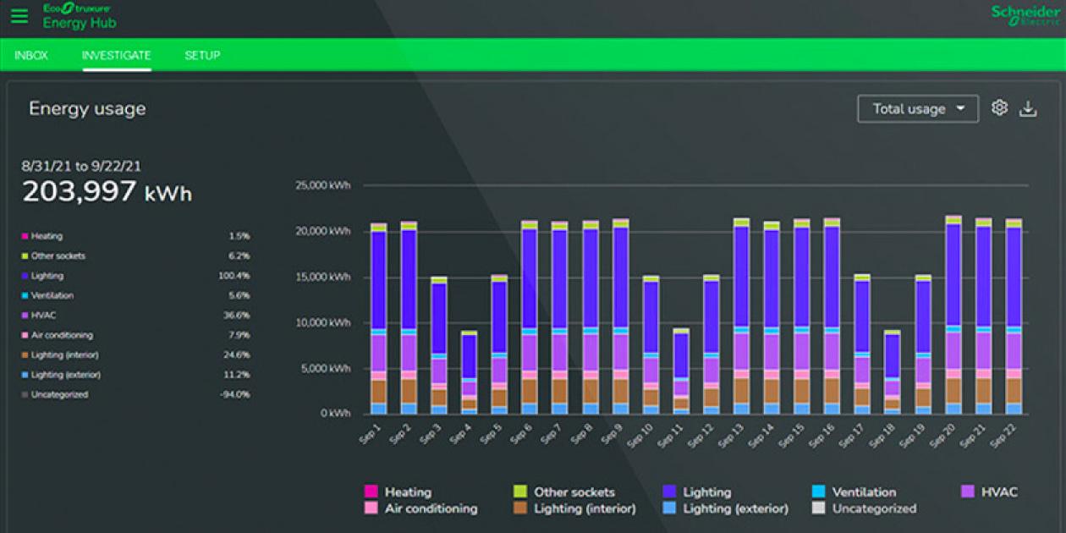Image resolution: width=1066 pixels, height=533 pixels.
Task: Toggle HVAC series in bottom legend
Action: [x=990, y=492]
